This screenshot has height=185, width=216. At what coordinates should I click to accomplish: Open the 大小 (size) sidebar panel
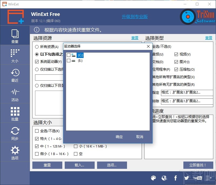click(x=15, y=55)
